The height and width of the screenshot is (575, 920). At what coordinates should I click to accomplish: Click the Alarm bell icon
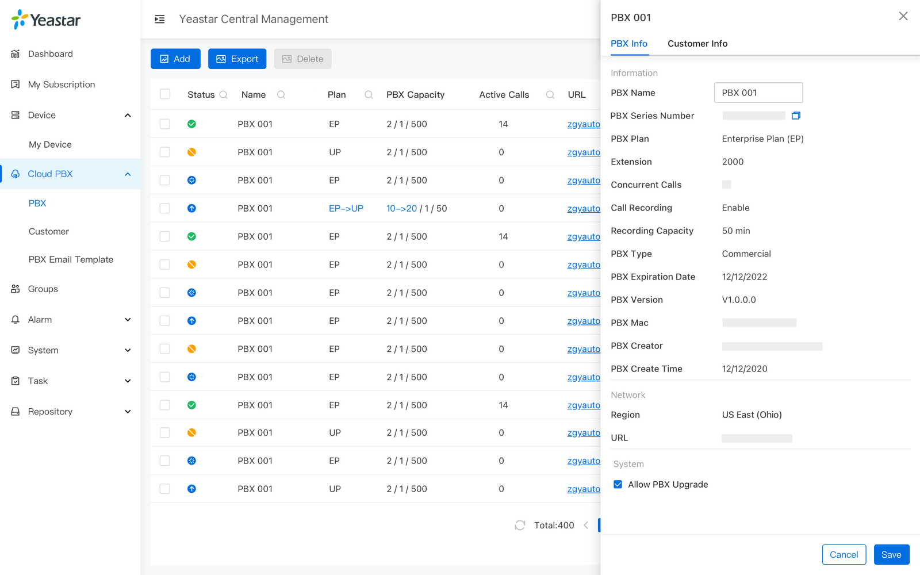16,320
